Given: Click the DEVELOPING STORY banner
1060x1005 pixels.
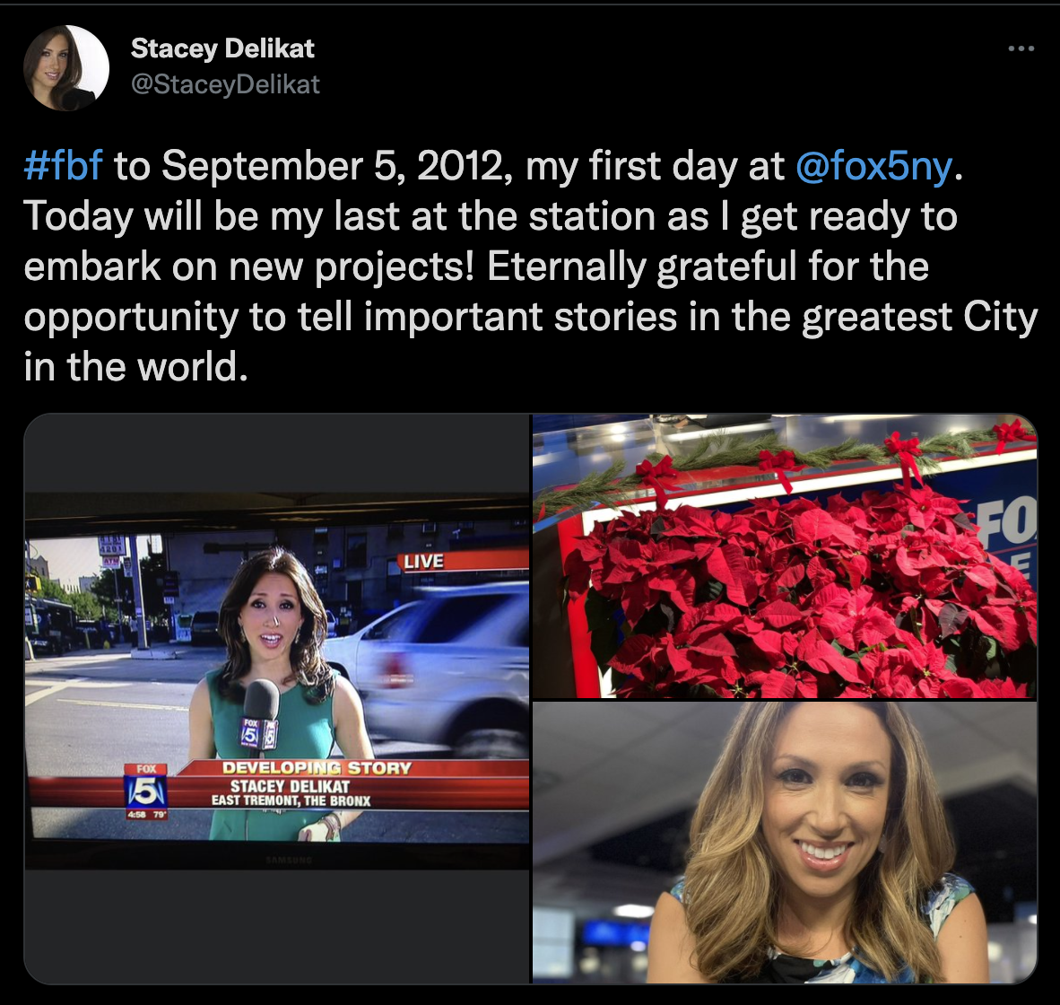Looking at the screenshot, I should (317, 767).
